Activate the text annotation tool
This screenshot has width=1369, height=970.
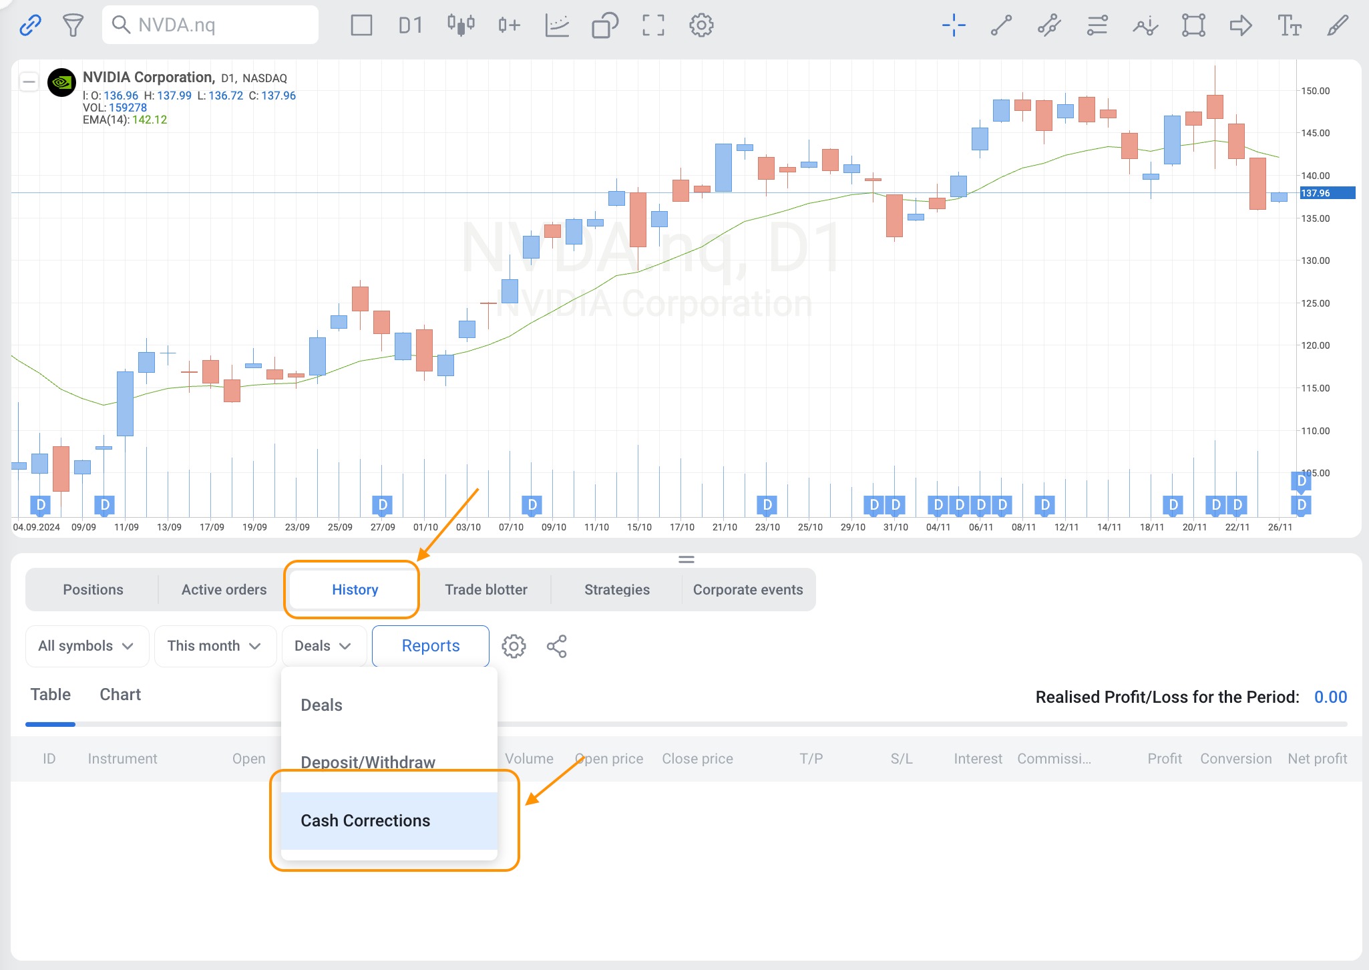click(x=1290, y=25)
